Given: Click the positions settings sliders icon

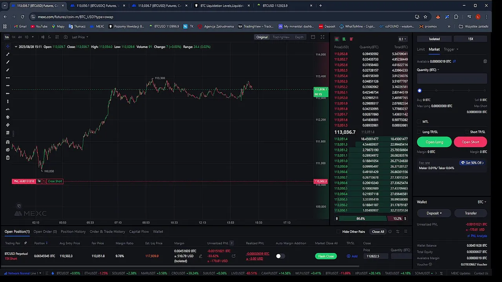Looking at the screenshot, I should pos(398,231).
